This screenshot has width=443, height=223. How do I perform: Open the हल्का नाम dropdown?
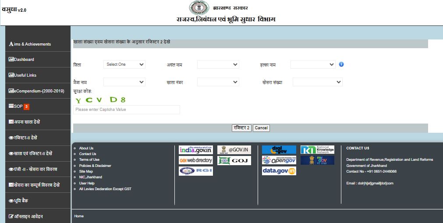tap(313, 64)
